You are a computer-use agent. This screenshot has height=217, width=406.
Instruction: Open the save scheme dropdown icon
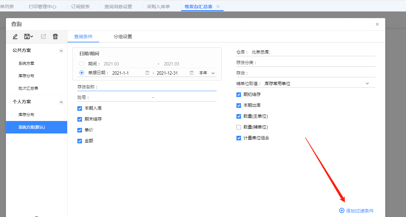(x=29, y=36)
